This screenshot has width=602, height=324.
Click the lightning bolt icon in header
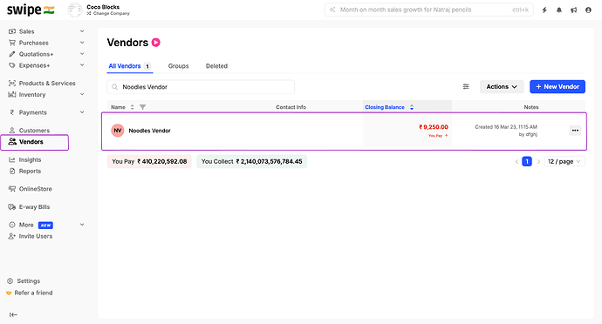pyautogui.click(x=544, y=10)
